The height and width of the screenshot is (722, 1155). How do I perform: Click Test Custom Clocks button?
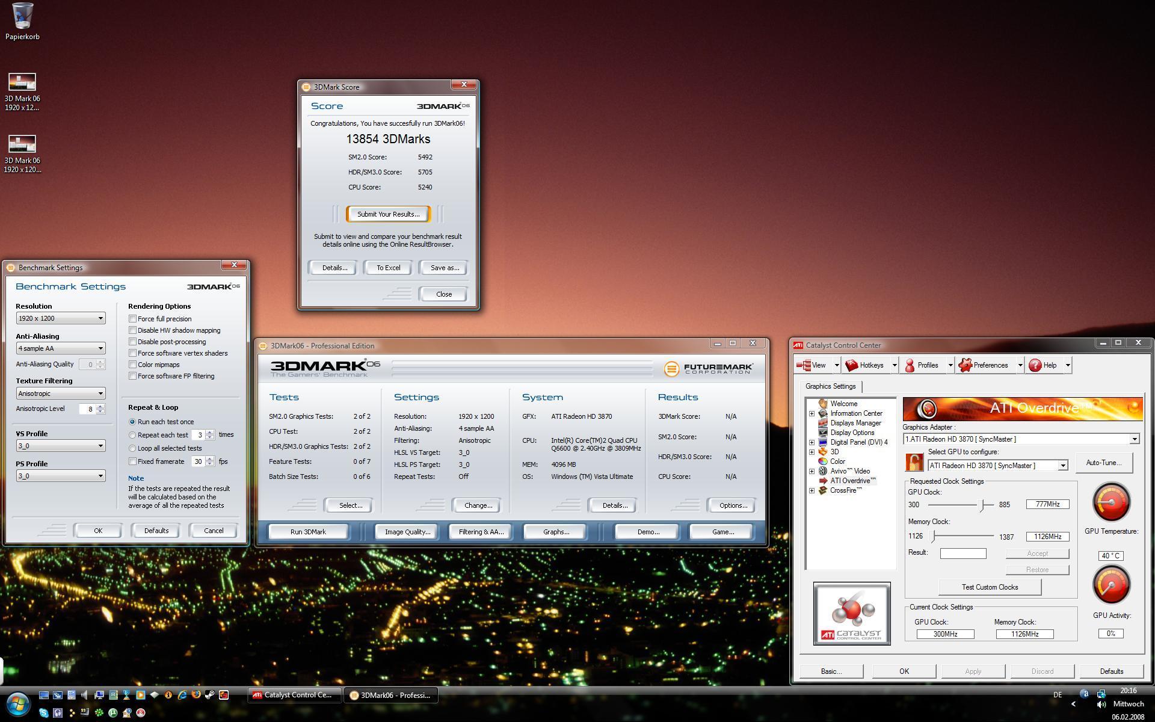point(990,587)
